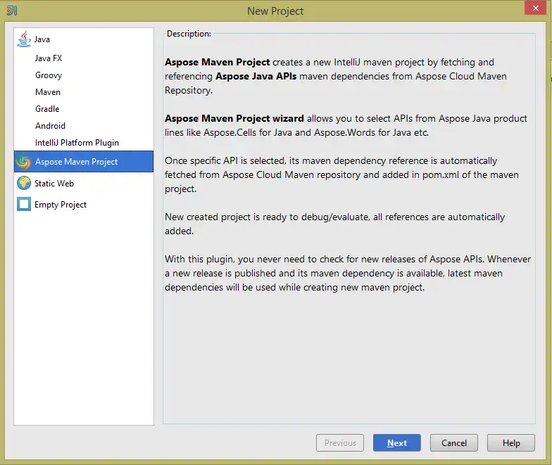
Task: Click the IntelliJ logo in title bar
Action: click(x=11, y=11)
